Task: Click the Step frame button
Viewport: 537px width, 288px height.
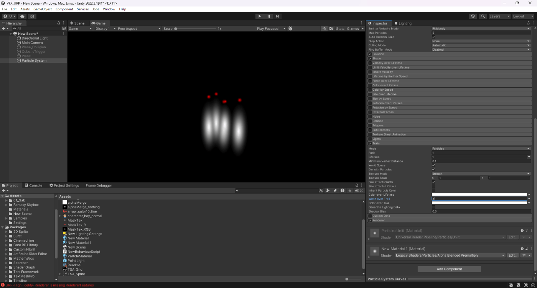Action: pos(277,16)
